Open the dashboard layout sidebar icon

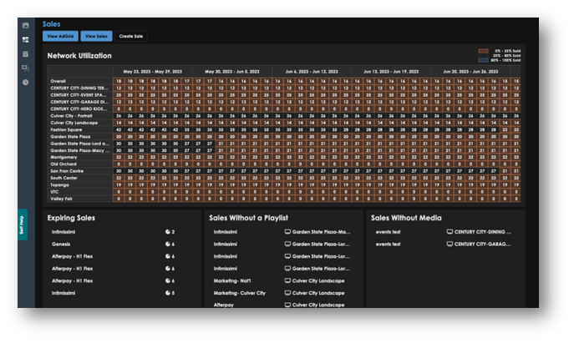(25, 39)
